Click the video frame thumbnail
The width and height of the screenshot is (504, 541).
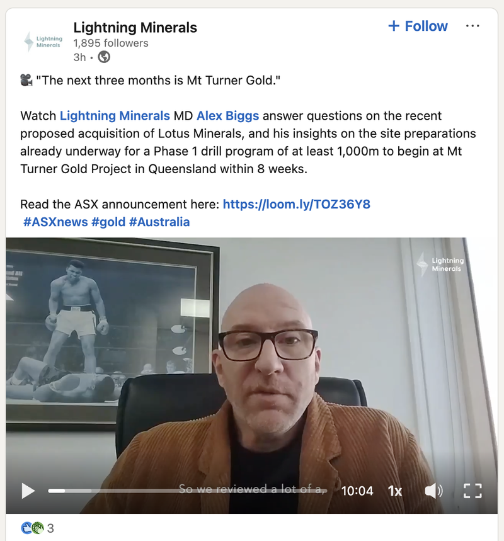(251, 359)
